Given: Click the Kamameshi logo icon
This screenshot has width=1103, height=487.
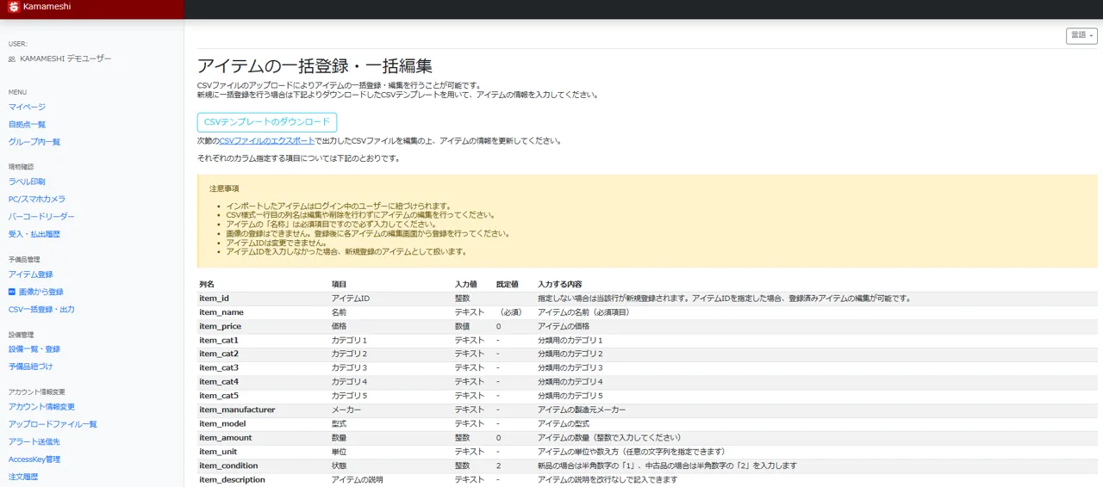Looking at the screenshot, I should point(14,7).
